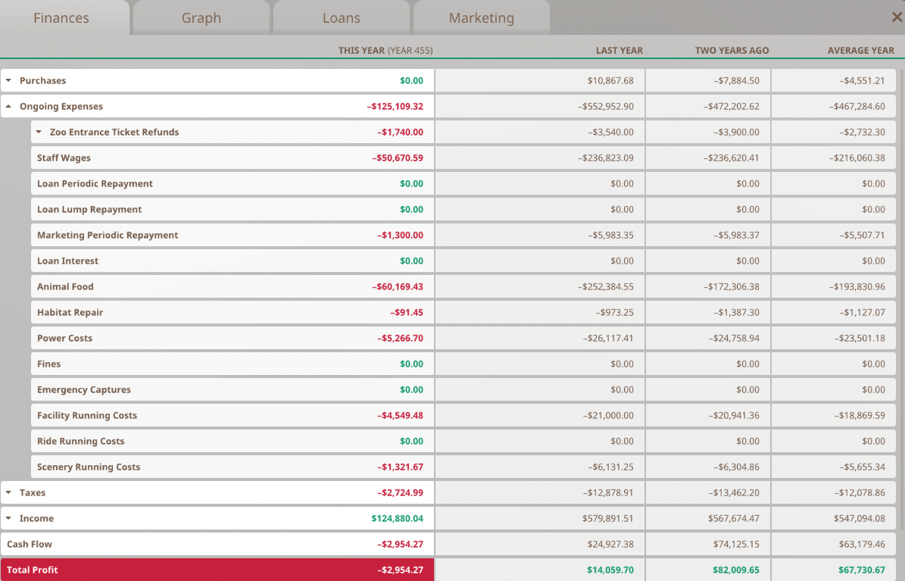Screen dimensions: 905x581
Task: Click Taxes value -$2,724.99
Action: pos(400,492)
